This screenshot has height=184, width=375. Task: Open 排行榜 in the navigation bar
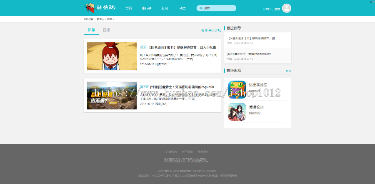click(x=146, y=8)
